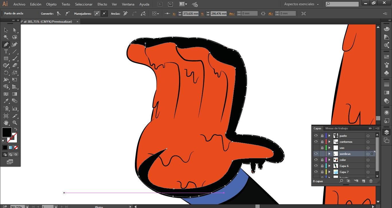Select the Type tool
Screen dimensions: 392x208
pyautogui.click(x=6, y=51)
